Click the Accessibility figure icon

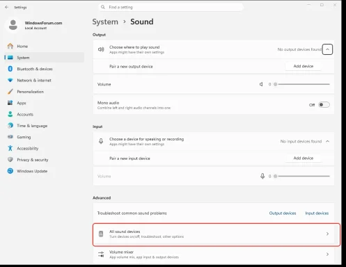10,148
